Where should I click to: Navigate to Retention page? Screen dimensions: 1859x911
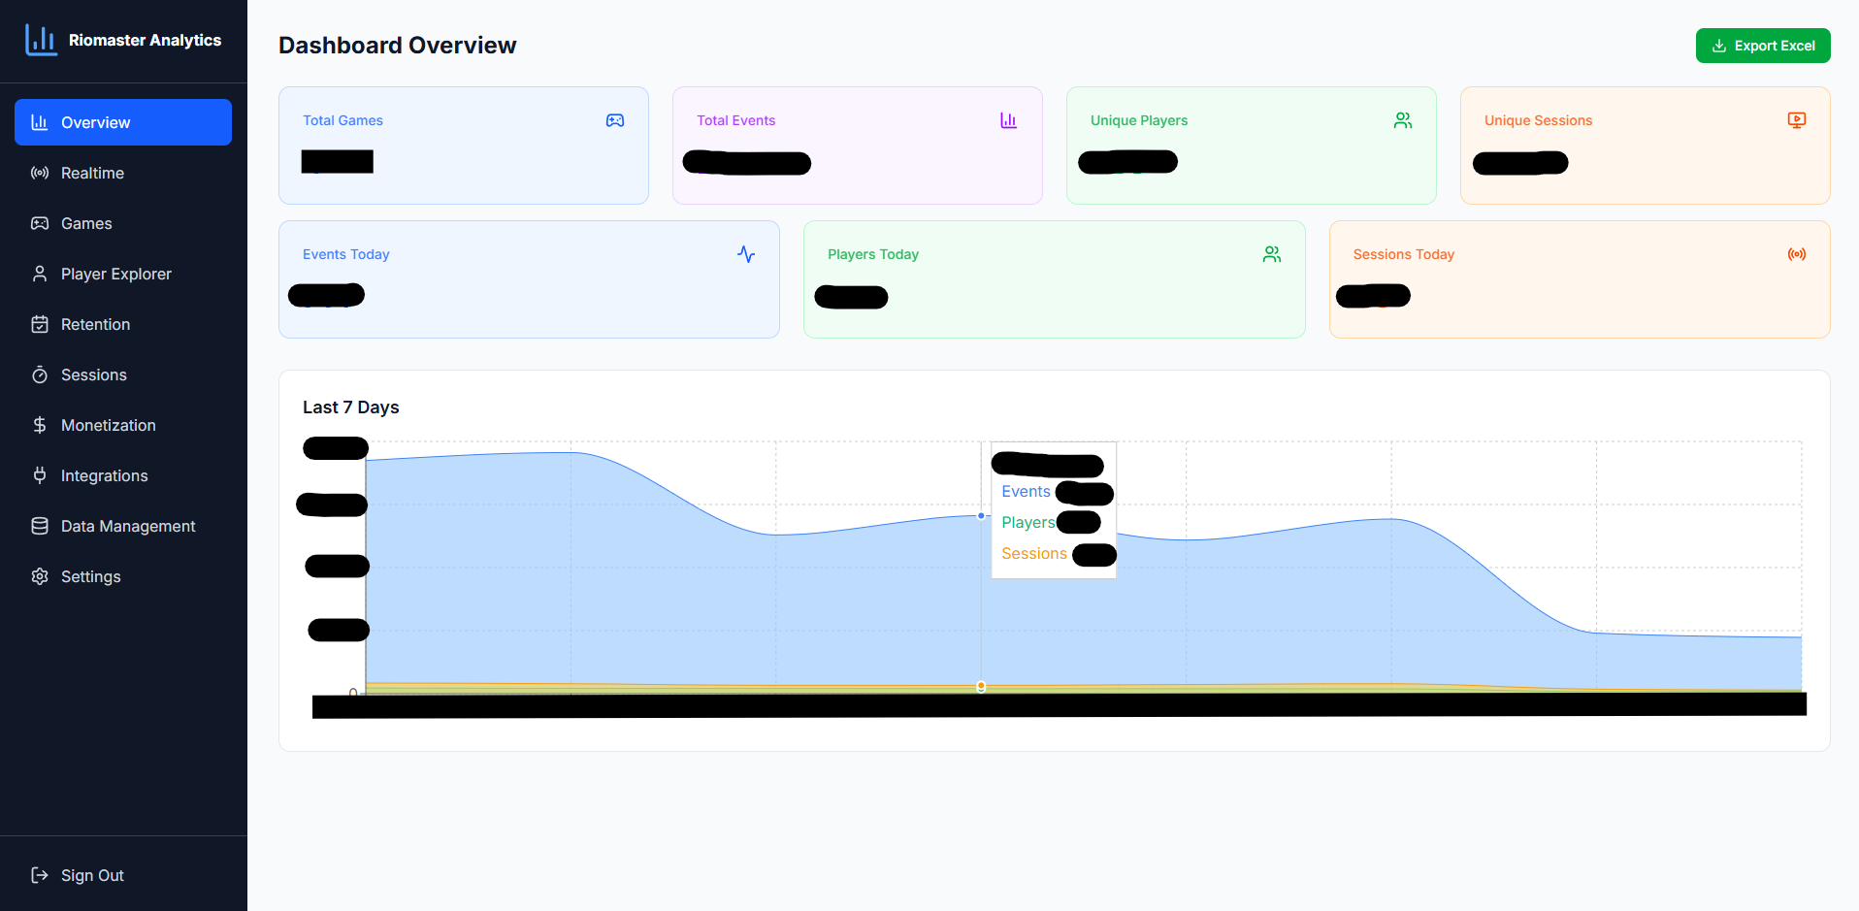(95, 324)
